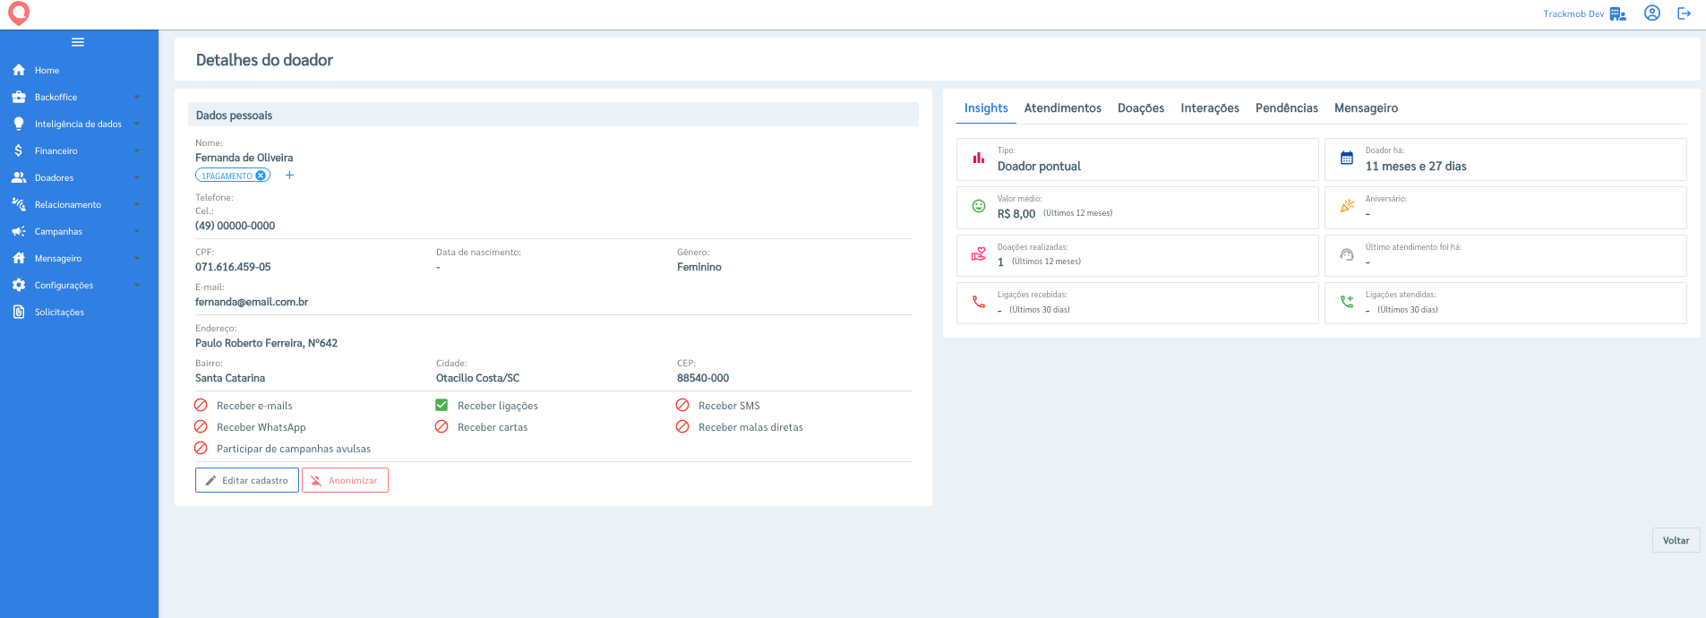Click the organization building icon near Trackmob Dev
The image size is (1706, 618).
click(1618, 13)
